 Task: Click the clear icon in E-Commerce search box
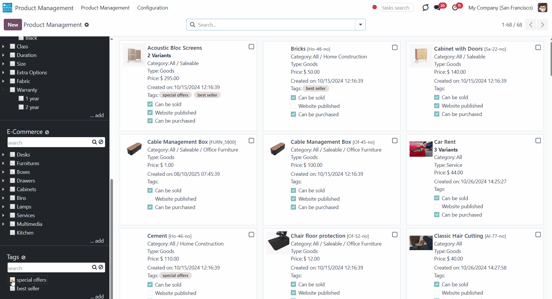(x=101, y=142)
